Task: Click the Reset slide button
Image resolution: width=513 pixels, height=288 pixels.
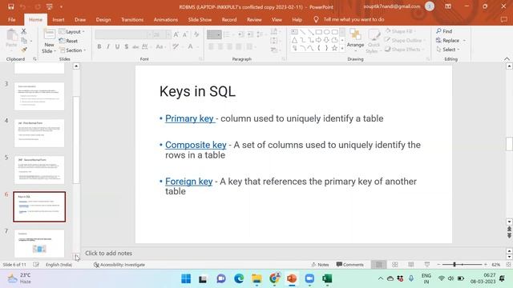Action: [x=68, y=41]
